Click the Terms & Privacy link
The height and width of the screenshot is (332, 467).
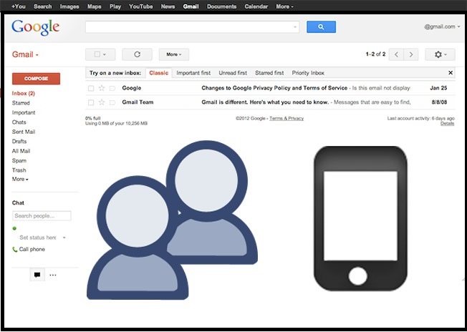[287, 118]
